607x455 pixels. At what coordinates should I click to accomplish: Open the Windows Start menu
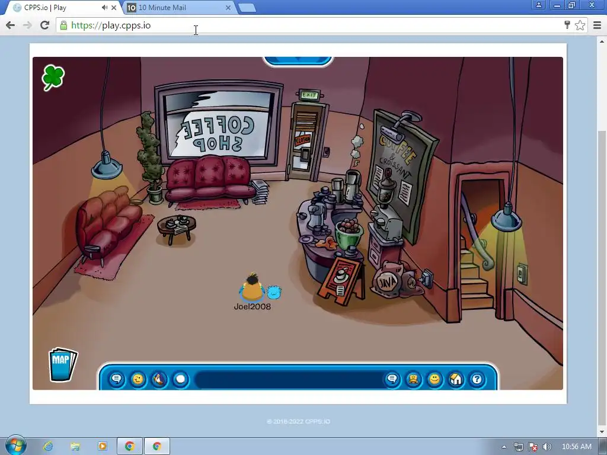click(x=16, y=446)
